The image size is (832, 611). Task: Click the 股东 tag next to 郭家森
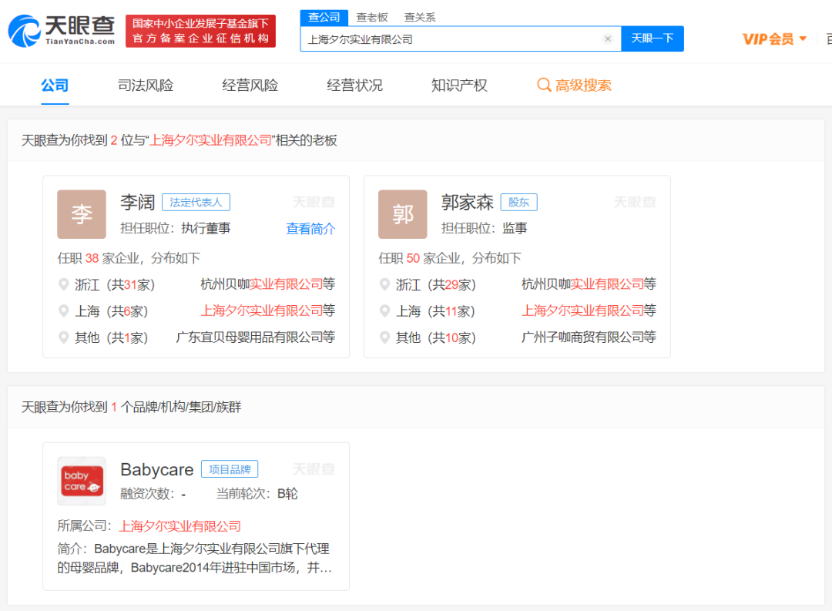(519, 201)
